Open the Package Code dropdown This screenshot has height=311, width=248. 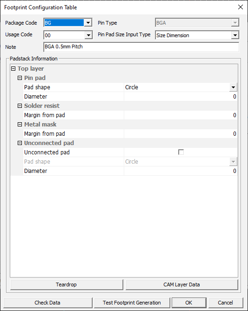click(88, 23)
